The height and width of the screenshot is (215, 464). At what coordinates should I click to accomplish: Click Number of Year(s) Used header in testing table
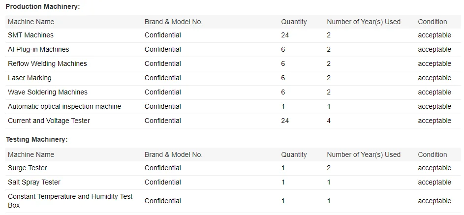tap(364, 154)
